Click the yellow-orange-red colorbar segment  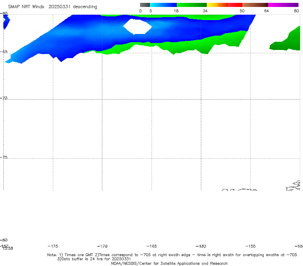[x=224, y=5]
